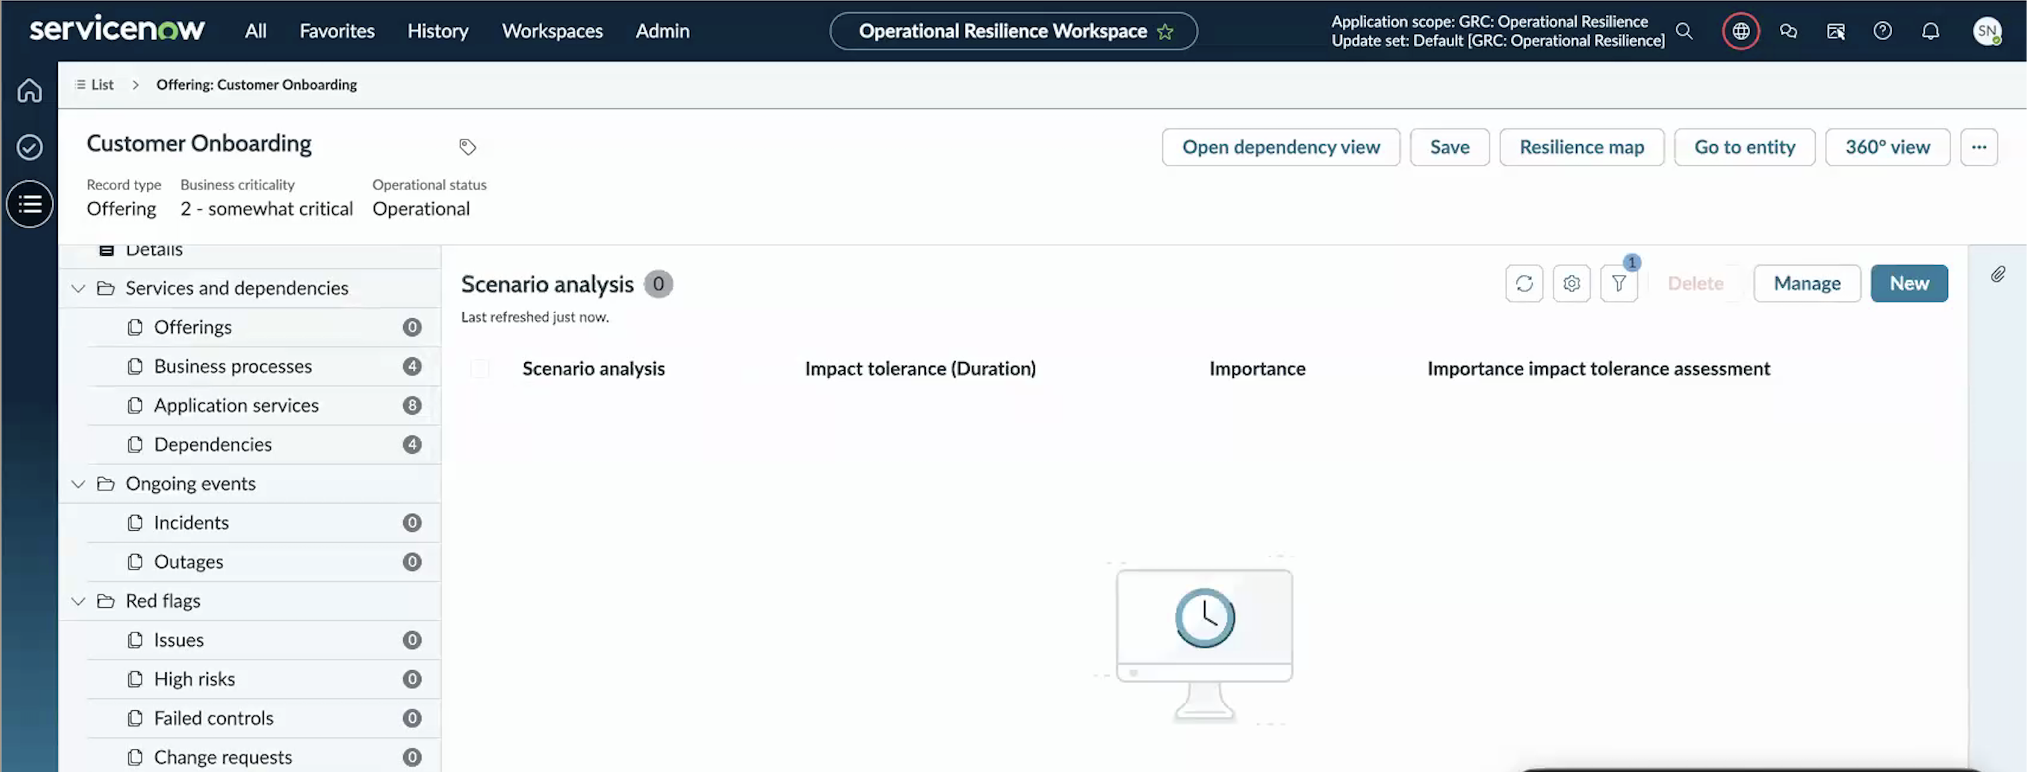Open the checkmark tasks icon in sidebar
Image resolution: width=2027 pixels, height=772 pixels.
[29, 147]
